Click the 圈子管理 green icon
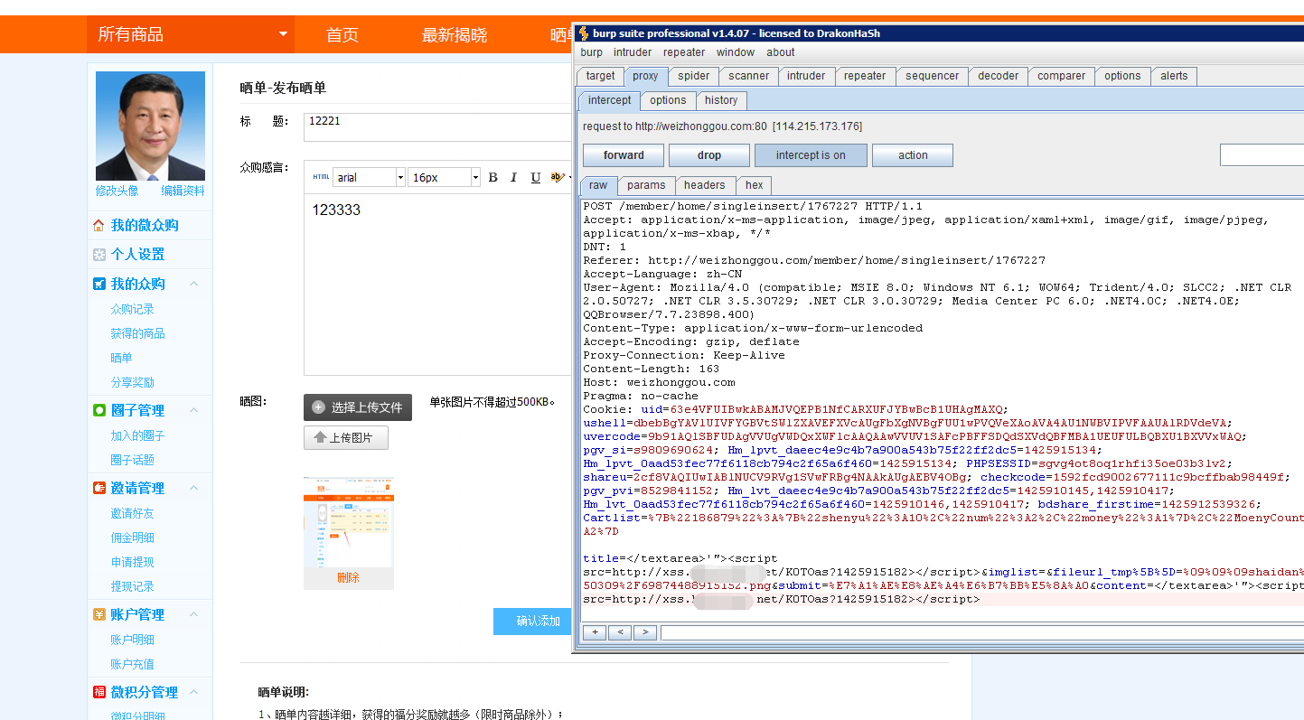Image resolution: width=1304 pixels, height=720 pixels. pos(99,410)
